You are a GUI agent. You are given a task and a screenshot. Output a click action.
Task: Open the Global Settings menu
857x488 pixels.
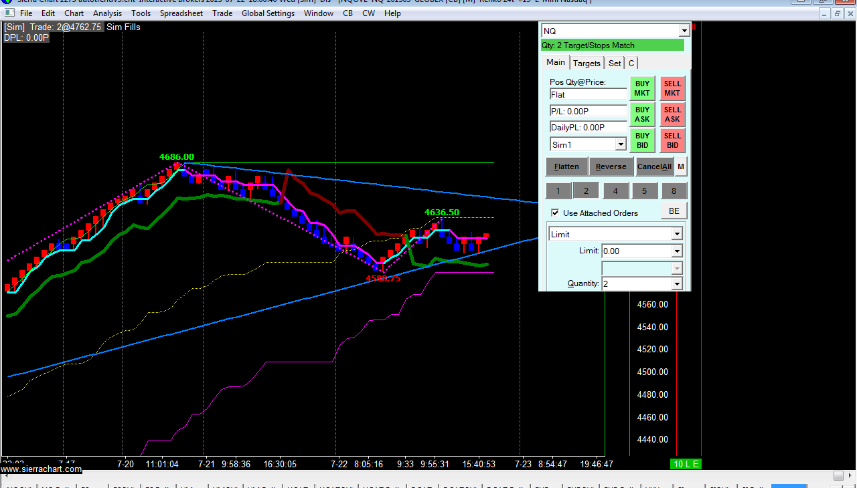point(268,13)
